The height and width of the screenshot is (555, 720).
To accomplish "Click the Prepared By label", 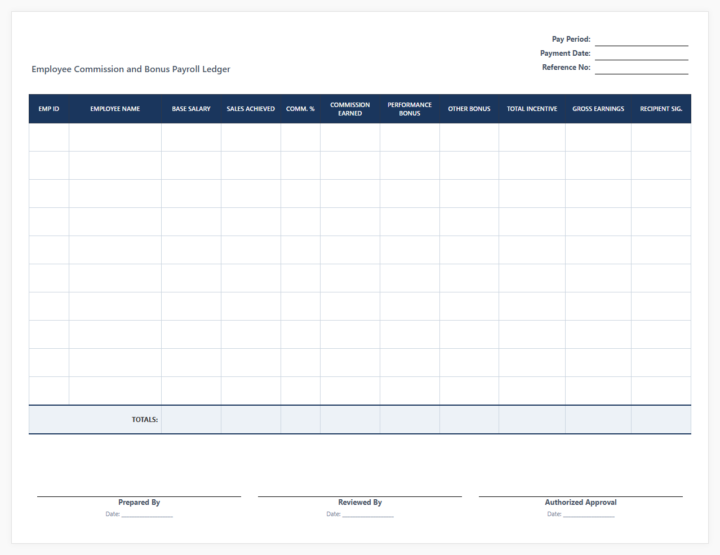I will 139,503.
